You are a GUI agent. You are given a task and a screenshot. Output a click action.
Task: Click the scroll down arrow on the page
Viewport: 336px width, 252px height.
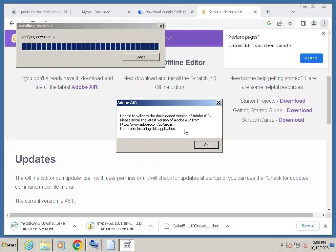point(328,210)
